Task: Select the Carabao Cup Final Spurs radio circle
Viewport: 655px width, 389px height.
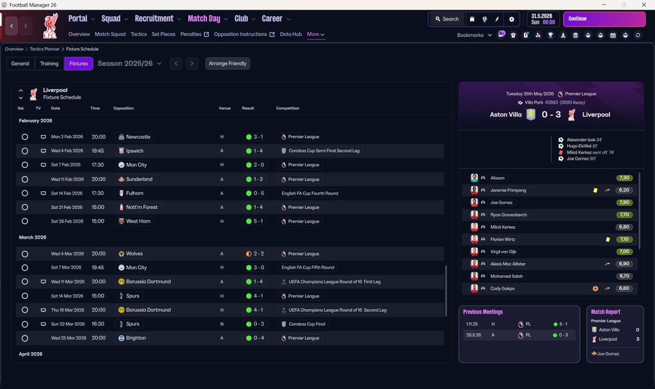Action: tap(25, 324)
